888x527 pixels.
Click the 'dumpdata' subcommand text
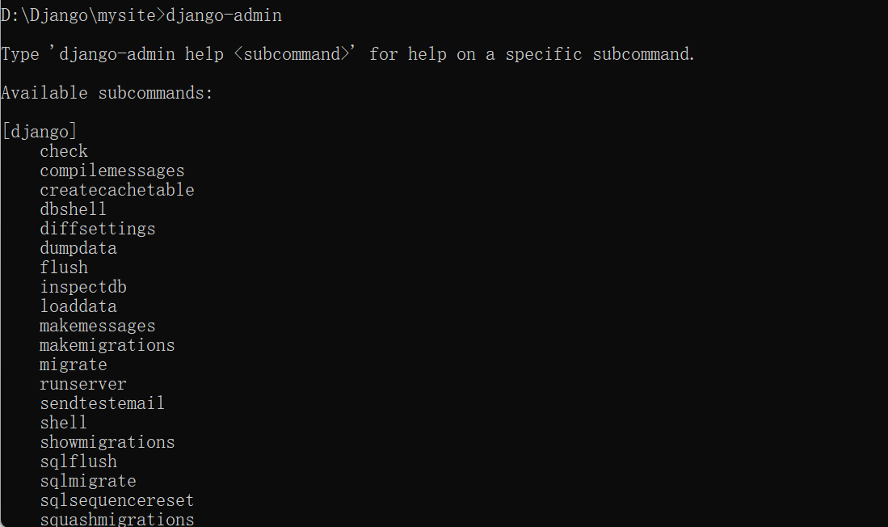78,248
